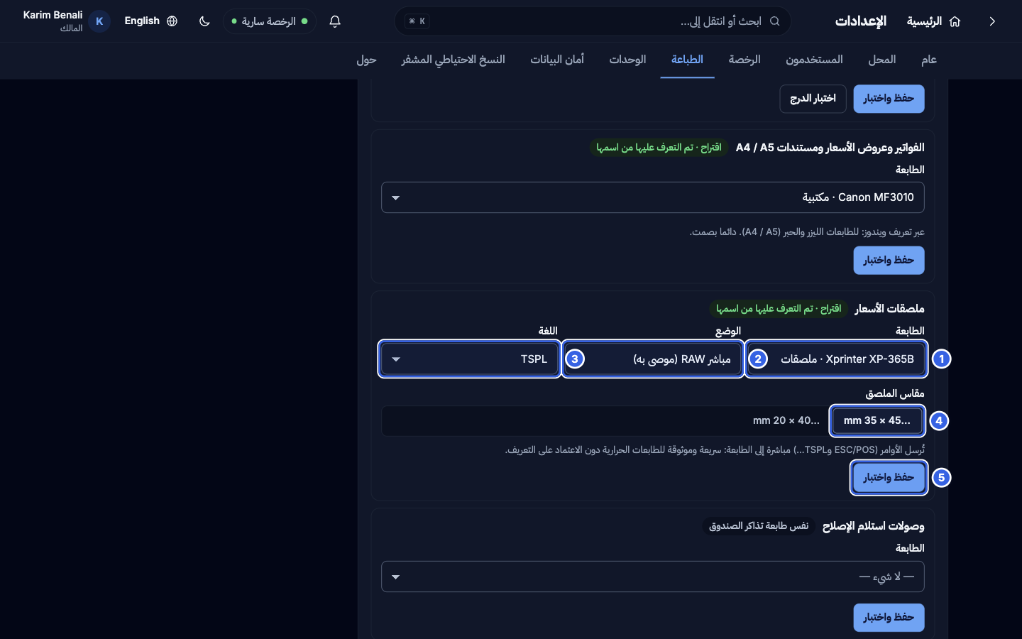
Task: Click the عبر تعريف ويندوز hint text
Action: click(807, 232)
